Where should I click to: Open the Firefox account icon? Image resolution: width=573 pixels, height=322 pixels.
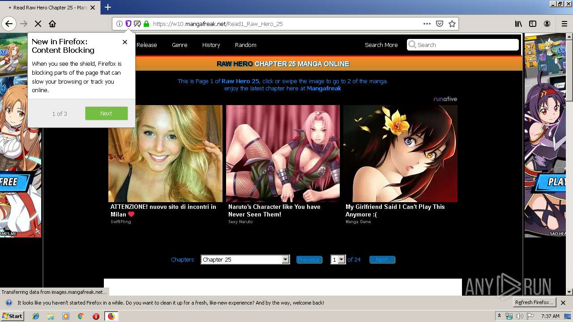click(547, 24)
